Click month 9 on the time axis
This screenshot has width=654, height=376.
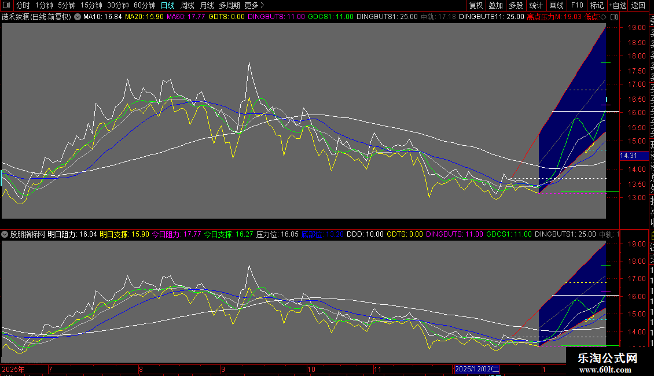[x=223, y=369]
